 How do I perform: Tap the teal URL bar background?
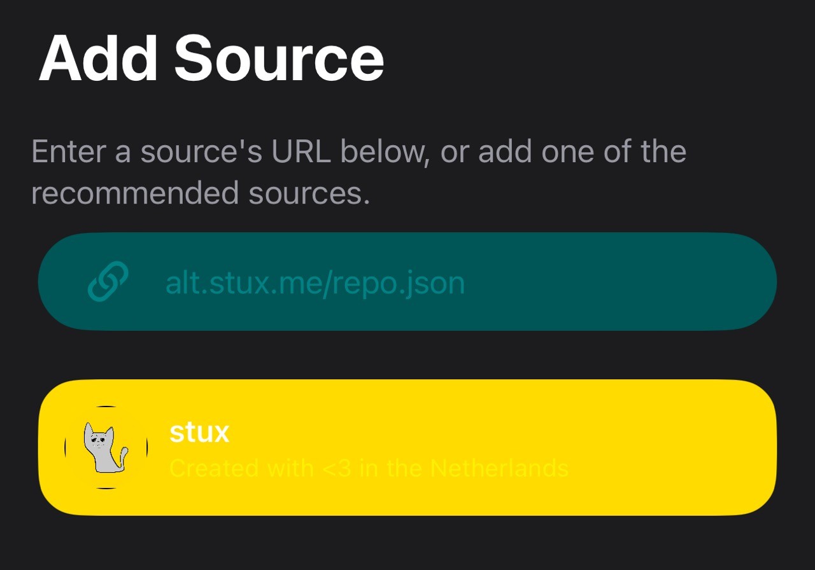[x=407, y=282]
